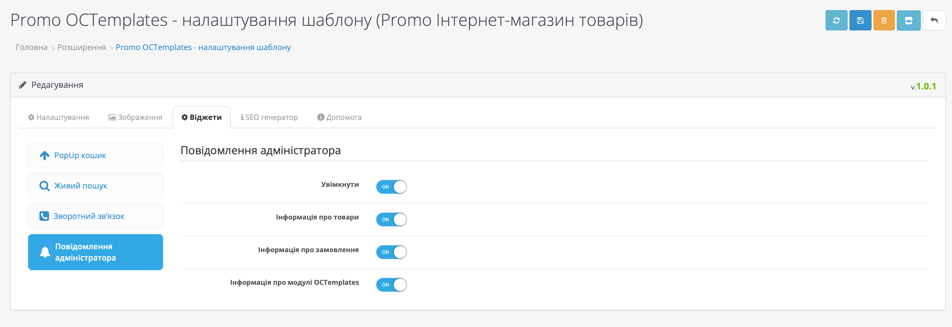Click the Розширення breadcrumb link
Image resolution: width=952 pixels, height=327 pixels.
(x=81, y=47)
